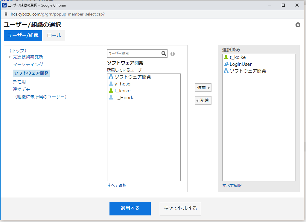Switch to the ユーザー/組織 tab
The height and width of the screenshot is (222, 306).
click(23, 36)
